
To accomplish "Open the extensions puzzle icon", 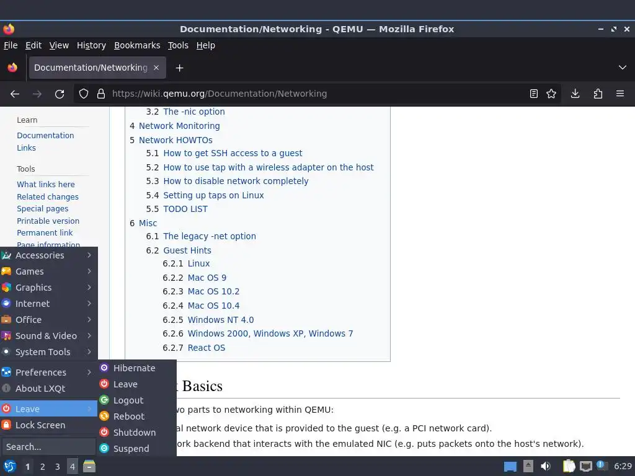I will tap(598, 94).
